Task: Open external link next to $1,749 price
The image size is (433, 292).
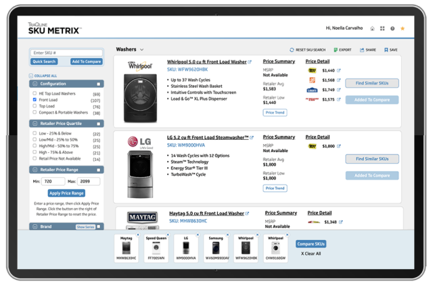Action: pos(339,90)
